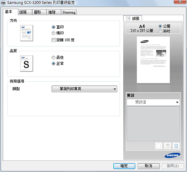The height and width of the screenshot is (172, 187).
Task: Click the 套用(A) button
Action: (173, 166)
